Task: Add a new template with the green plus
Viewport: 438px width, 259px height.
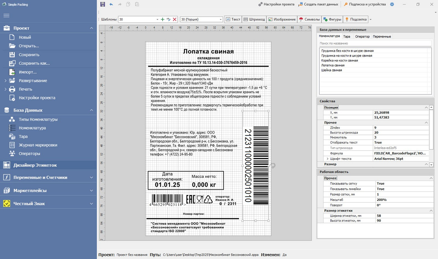Action: click(163, 19)
